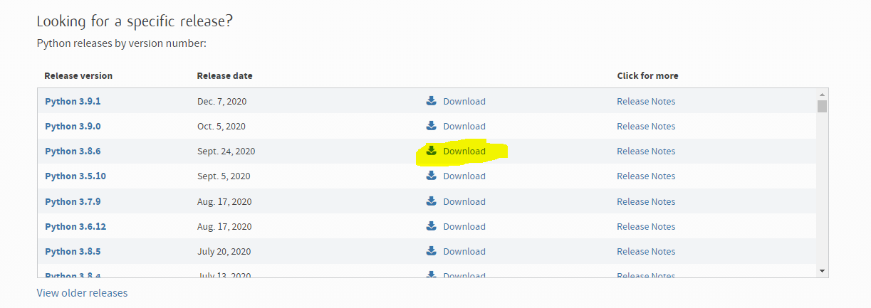Click 'Looking for a specific release?' heading

tap(135, 21)
